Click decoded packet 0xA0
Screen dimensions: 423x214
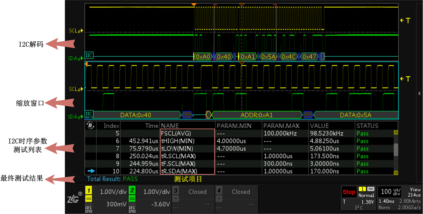[x=203, y=57]
